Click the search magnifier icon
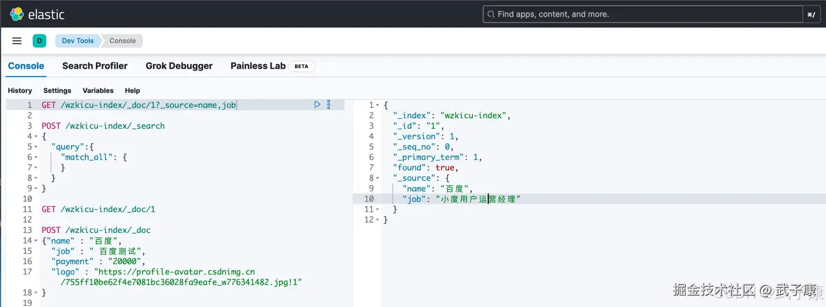 click(491, 14)
